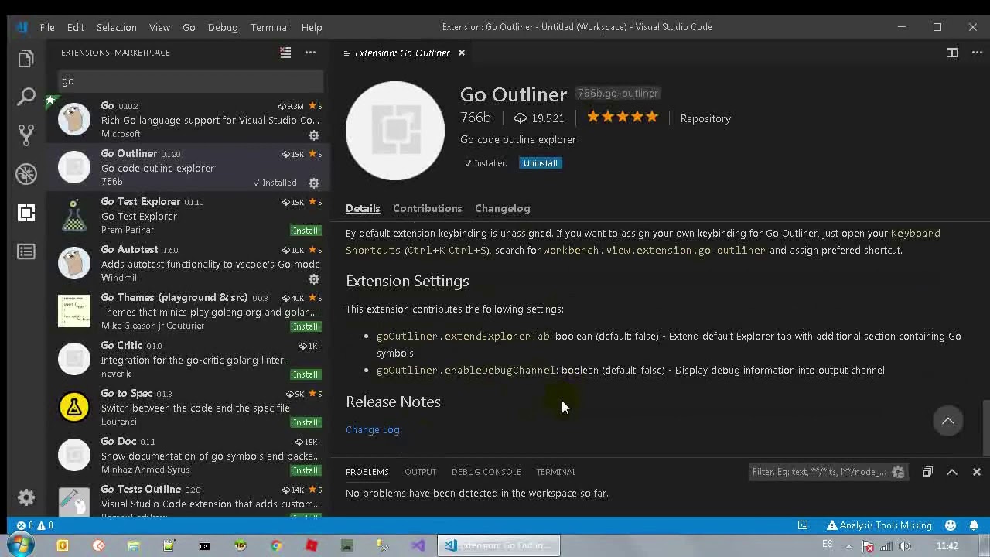This screenshot has height=557, width=990.
Task: Switch to the Output panel tab
Action: tap(421, 472)
